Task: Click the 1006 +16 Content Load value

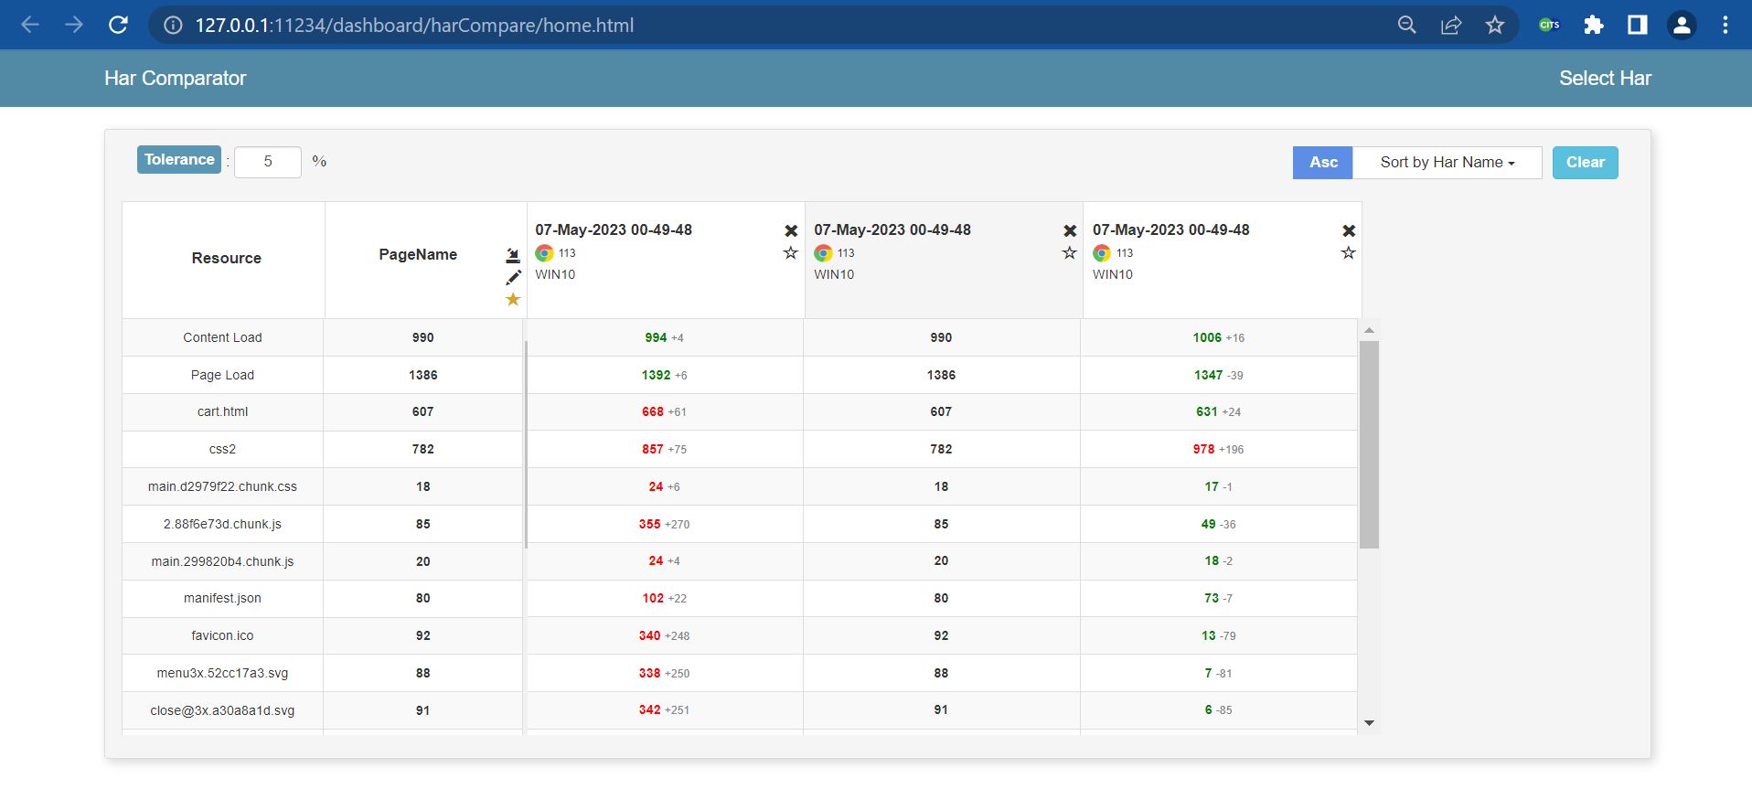Action: (x=1218, y=338)
